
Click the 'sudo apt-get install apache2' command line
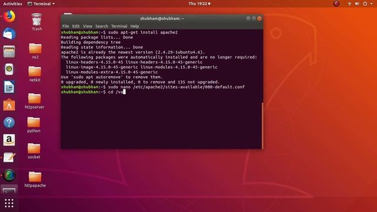point(119,32)
